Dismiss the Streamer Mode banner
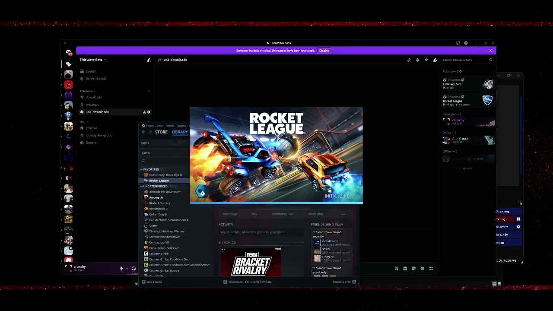553x311 pixels. tap(490, 51)
